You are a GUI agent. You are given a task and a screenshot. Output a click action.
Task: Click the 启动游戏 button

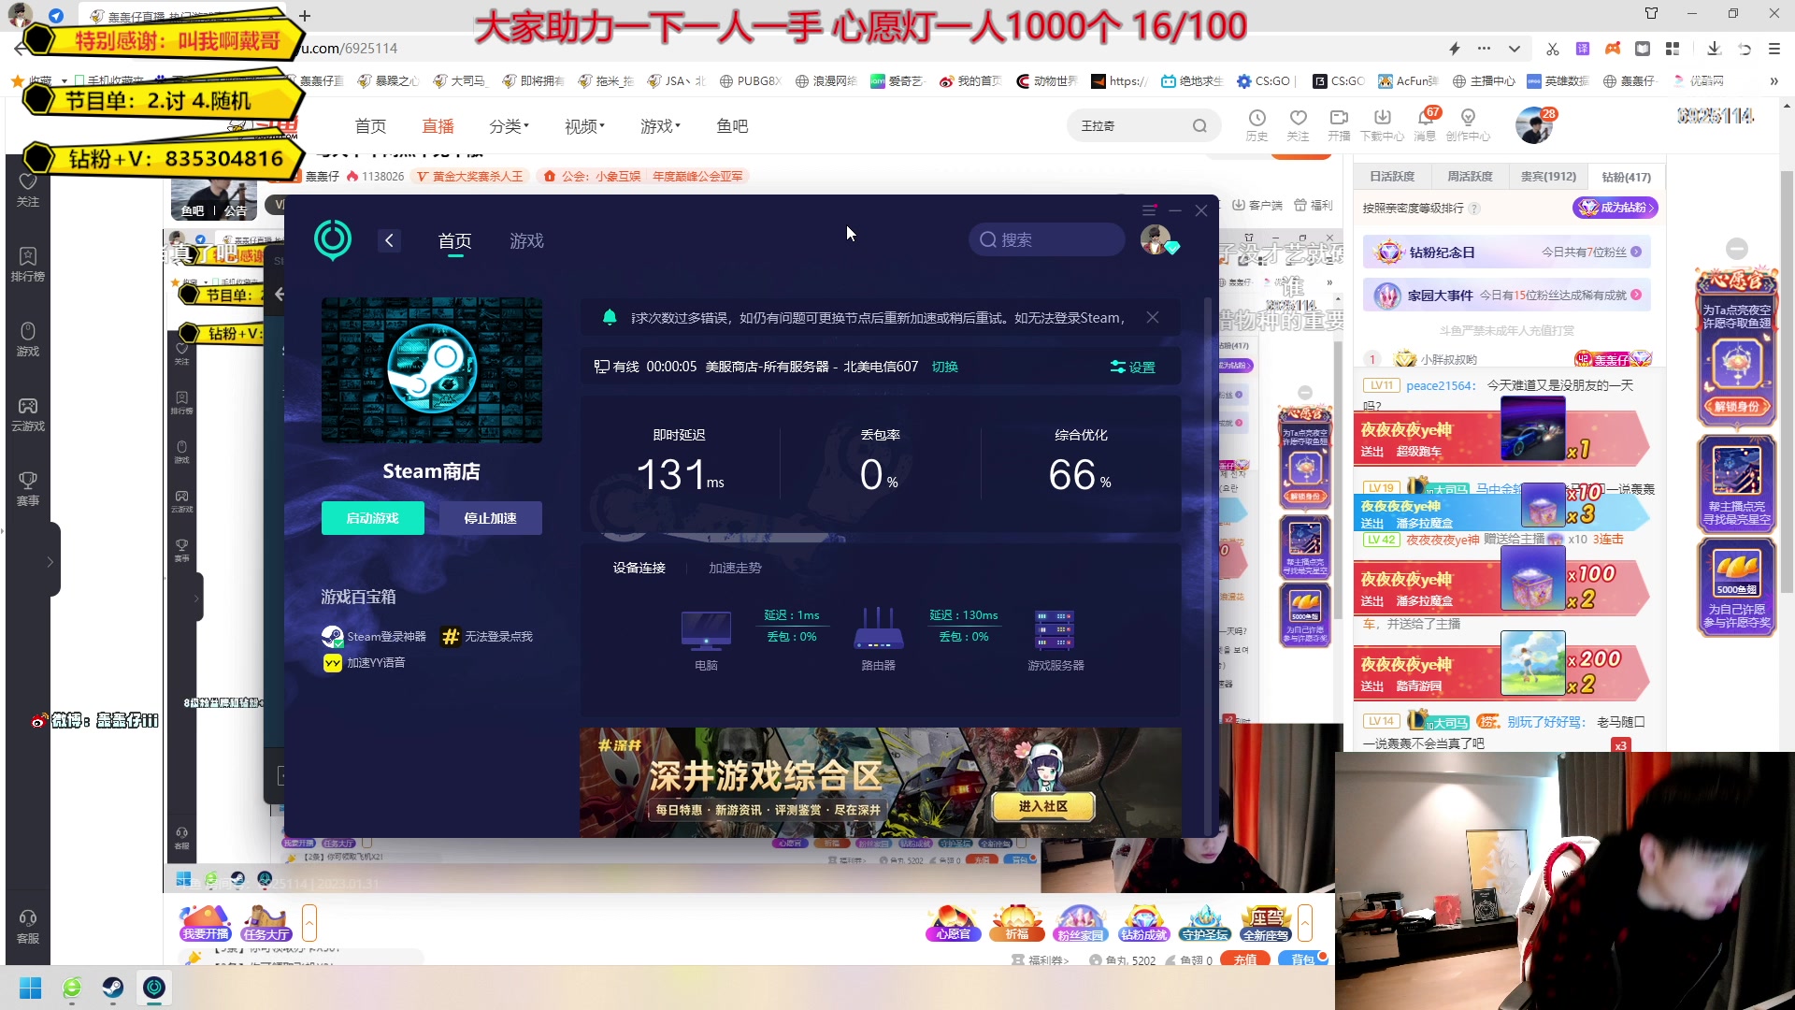[x=373, y=518]
